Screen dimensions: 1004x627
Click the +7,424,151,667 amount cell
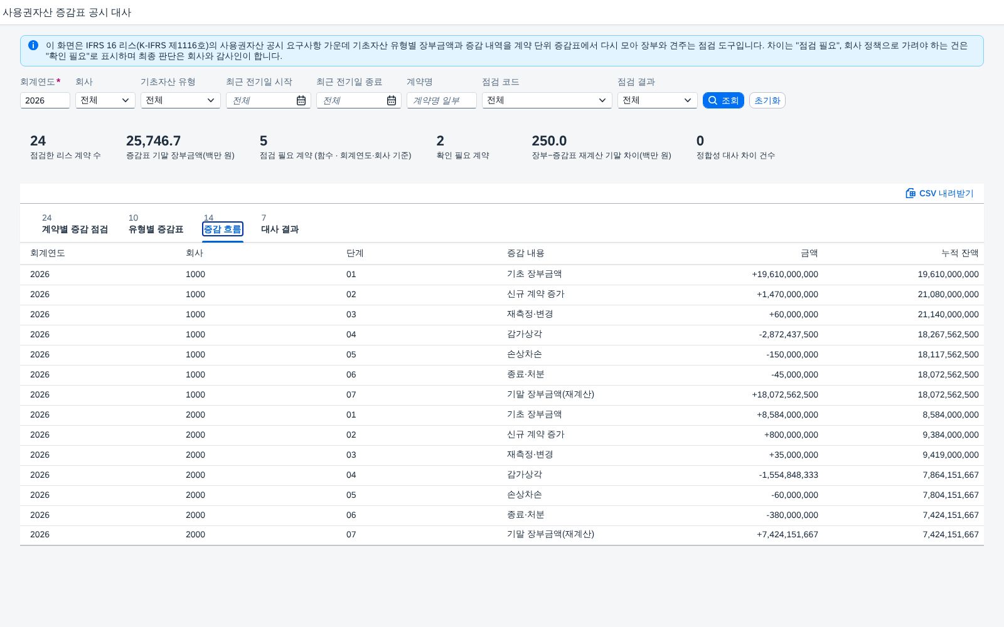[x=788, y=535]
